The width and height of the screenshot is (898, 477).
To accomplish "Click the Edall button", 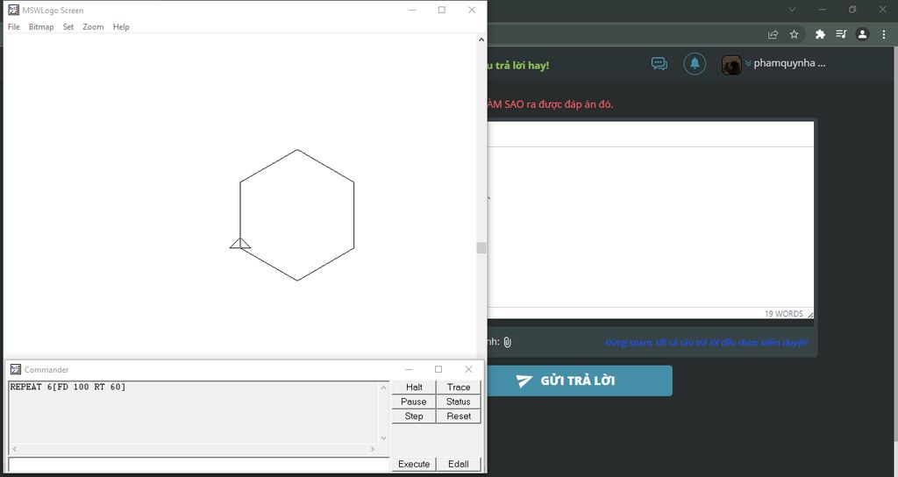I will (458, 464).
